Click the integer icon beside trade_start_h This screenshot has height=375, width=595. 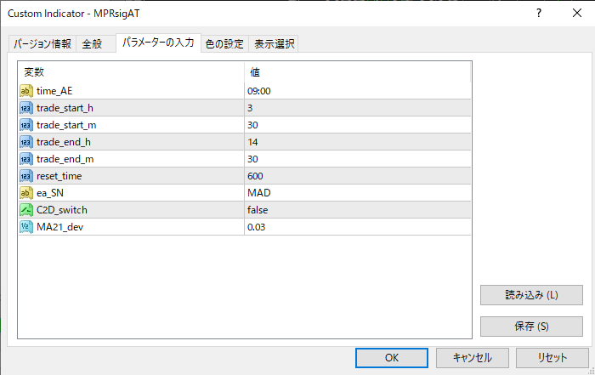click(25, 108)
